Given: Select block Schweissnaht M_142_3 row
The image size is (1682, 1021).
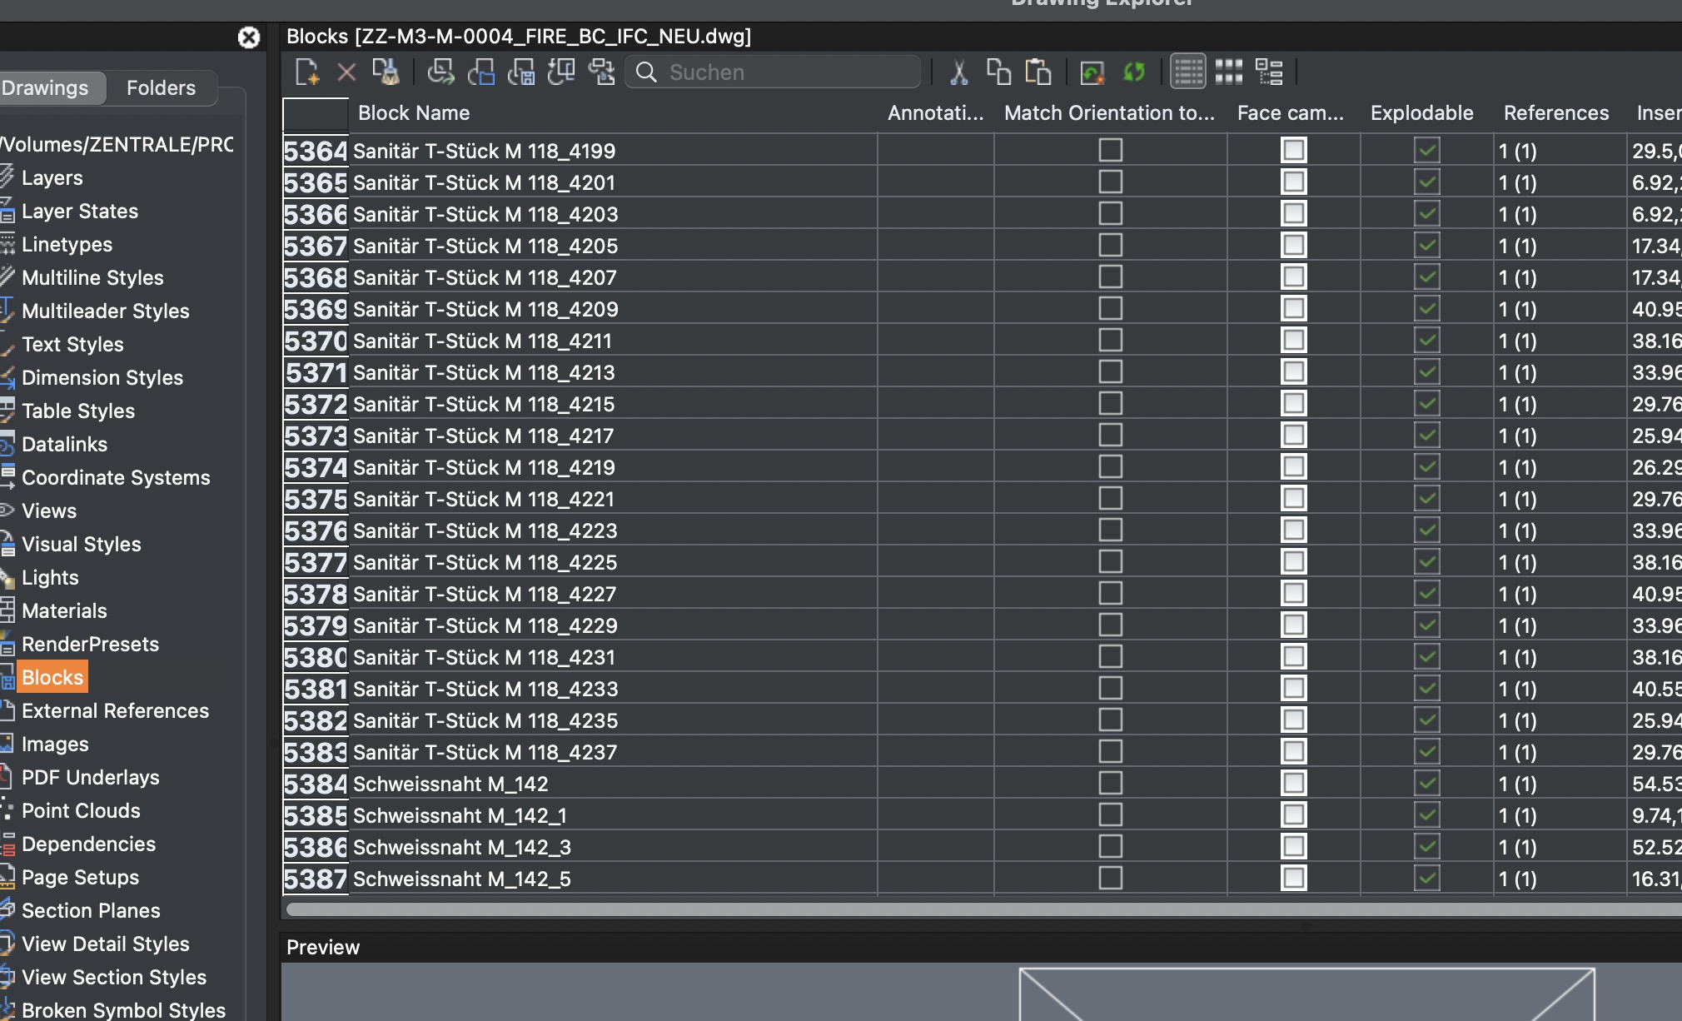Looking at the screenshot, I should (461, 847).
